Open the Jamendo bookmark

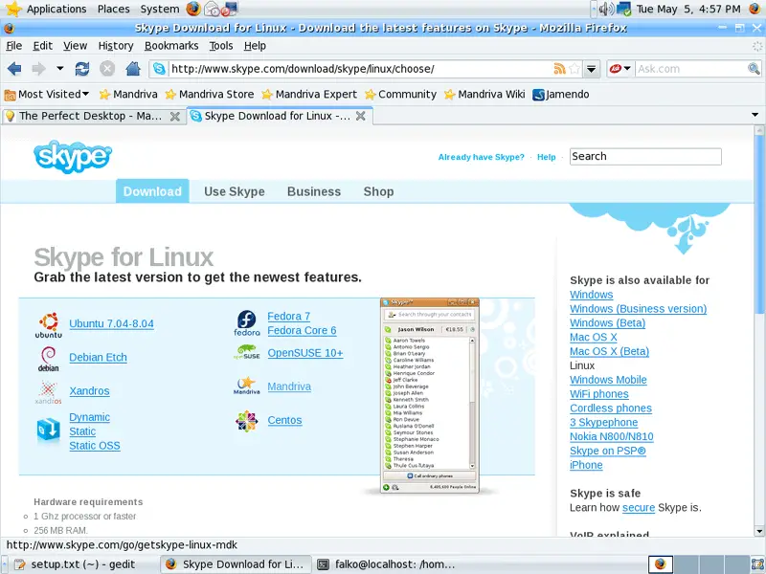[x=560, y=94]
